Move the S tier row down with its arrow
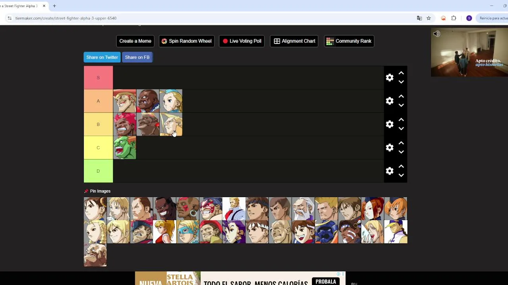This screenshot has height=285, width=508. point(401,82)
